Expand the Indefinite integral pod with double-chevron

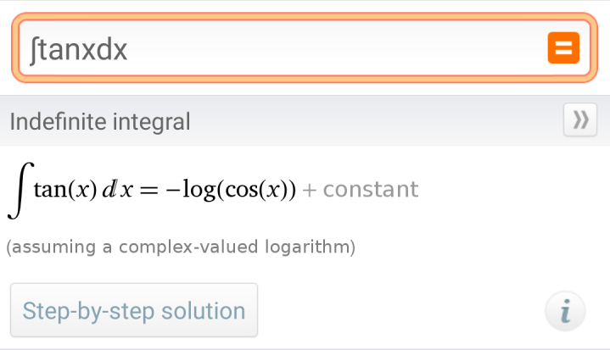[580, 121]
